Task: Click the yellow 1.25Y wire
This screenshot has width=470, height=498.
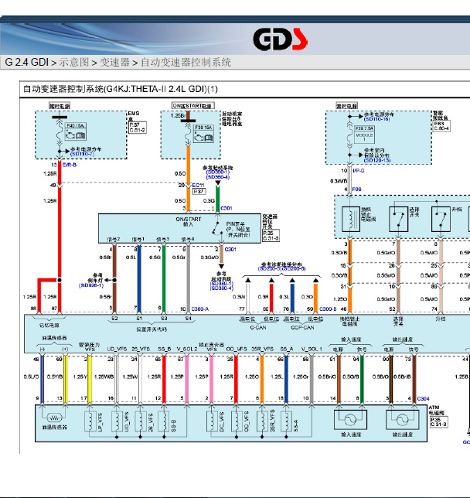Action: (90, 379)
